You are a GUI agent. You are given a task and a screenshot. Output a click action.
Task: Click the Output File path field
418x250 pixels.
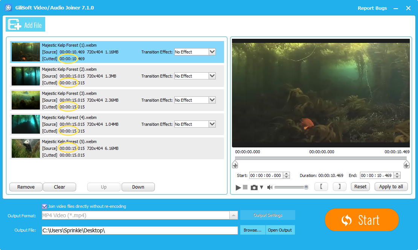140,230
